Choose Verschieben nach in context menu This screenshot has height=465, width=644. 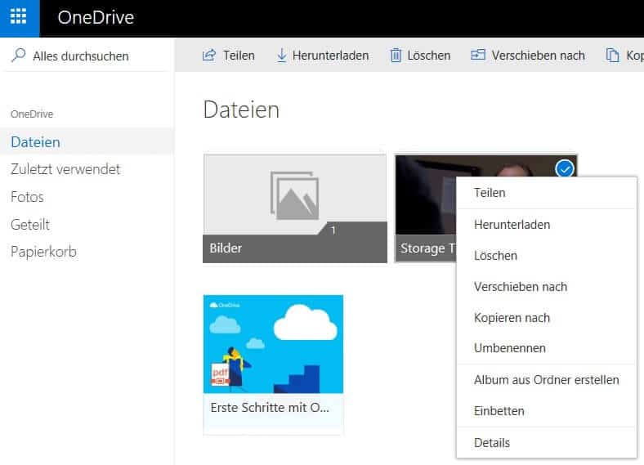click(547, 287)
